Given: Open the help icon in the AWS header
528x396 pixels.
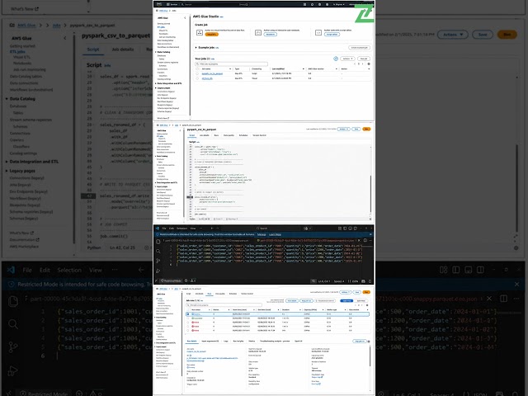Looking at the screenshot, I should tap(319, 4).
